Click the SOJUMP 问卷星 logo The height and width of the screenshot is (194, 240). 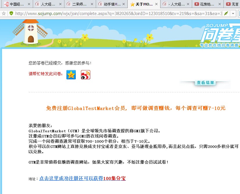pyautogui.click(x=220, y=35)
